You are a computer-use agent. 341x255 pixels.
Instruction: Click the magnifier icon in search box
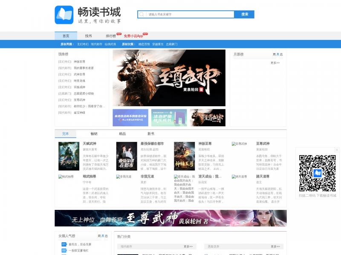point(142,14)
